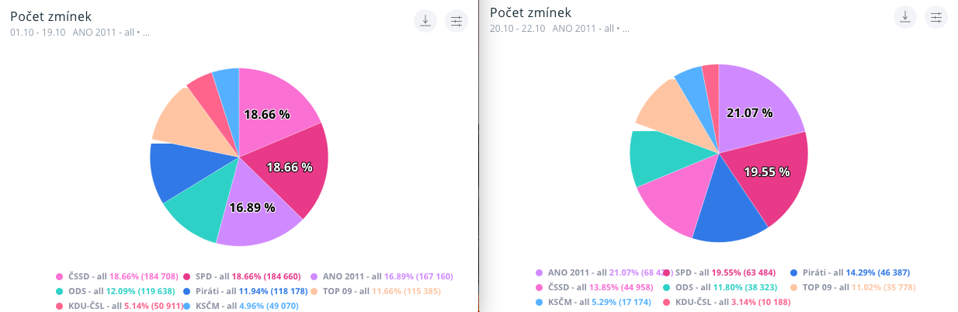Viewport: 958px width, 312px height.
Task: Download the 01.10 - 19.10 chart
Action: (425, 21)
